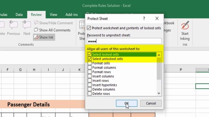The height and width of the screenshot is (117, 209).
Task: Open the Review ribbon tab
Action: click(36, 15)
